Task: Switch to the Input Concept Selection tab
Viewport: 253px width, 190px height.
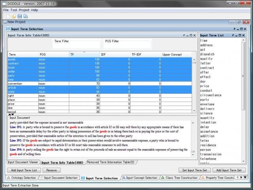Action: pyautogui.click(x=139, y=178)
